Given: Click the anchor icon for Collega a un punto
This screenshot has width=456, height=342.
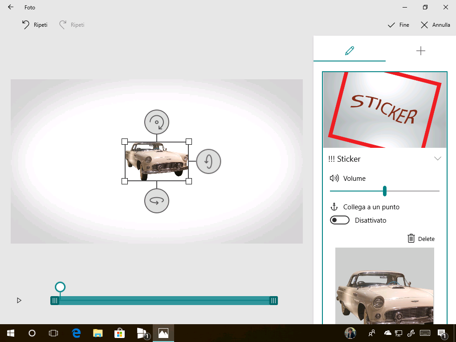Looking at the screenshot, I should [334, 207].
